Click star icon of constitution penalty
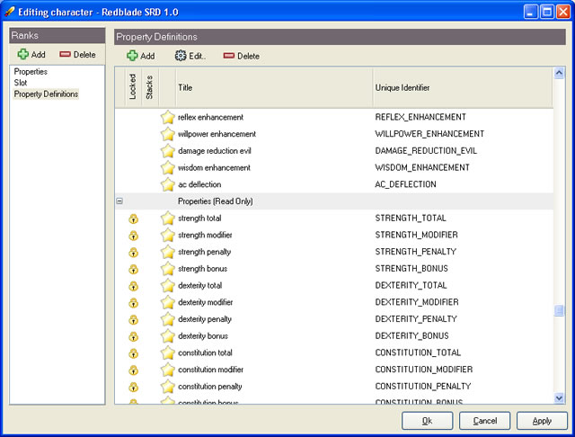Image resolution: width=575 pixels, height=437 pixels. pos(168,387)
